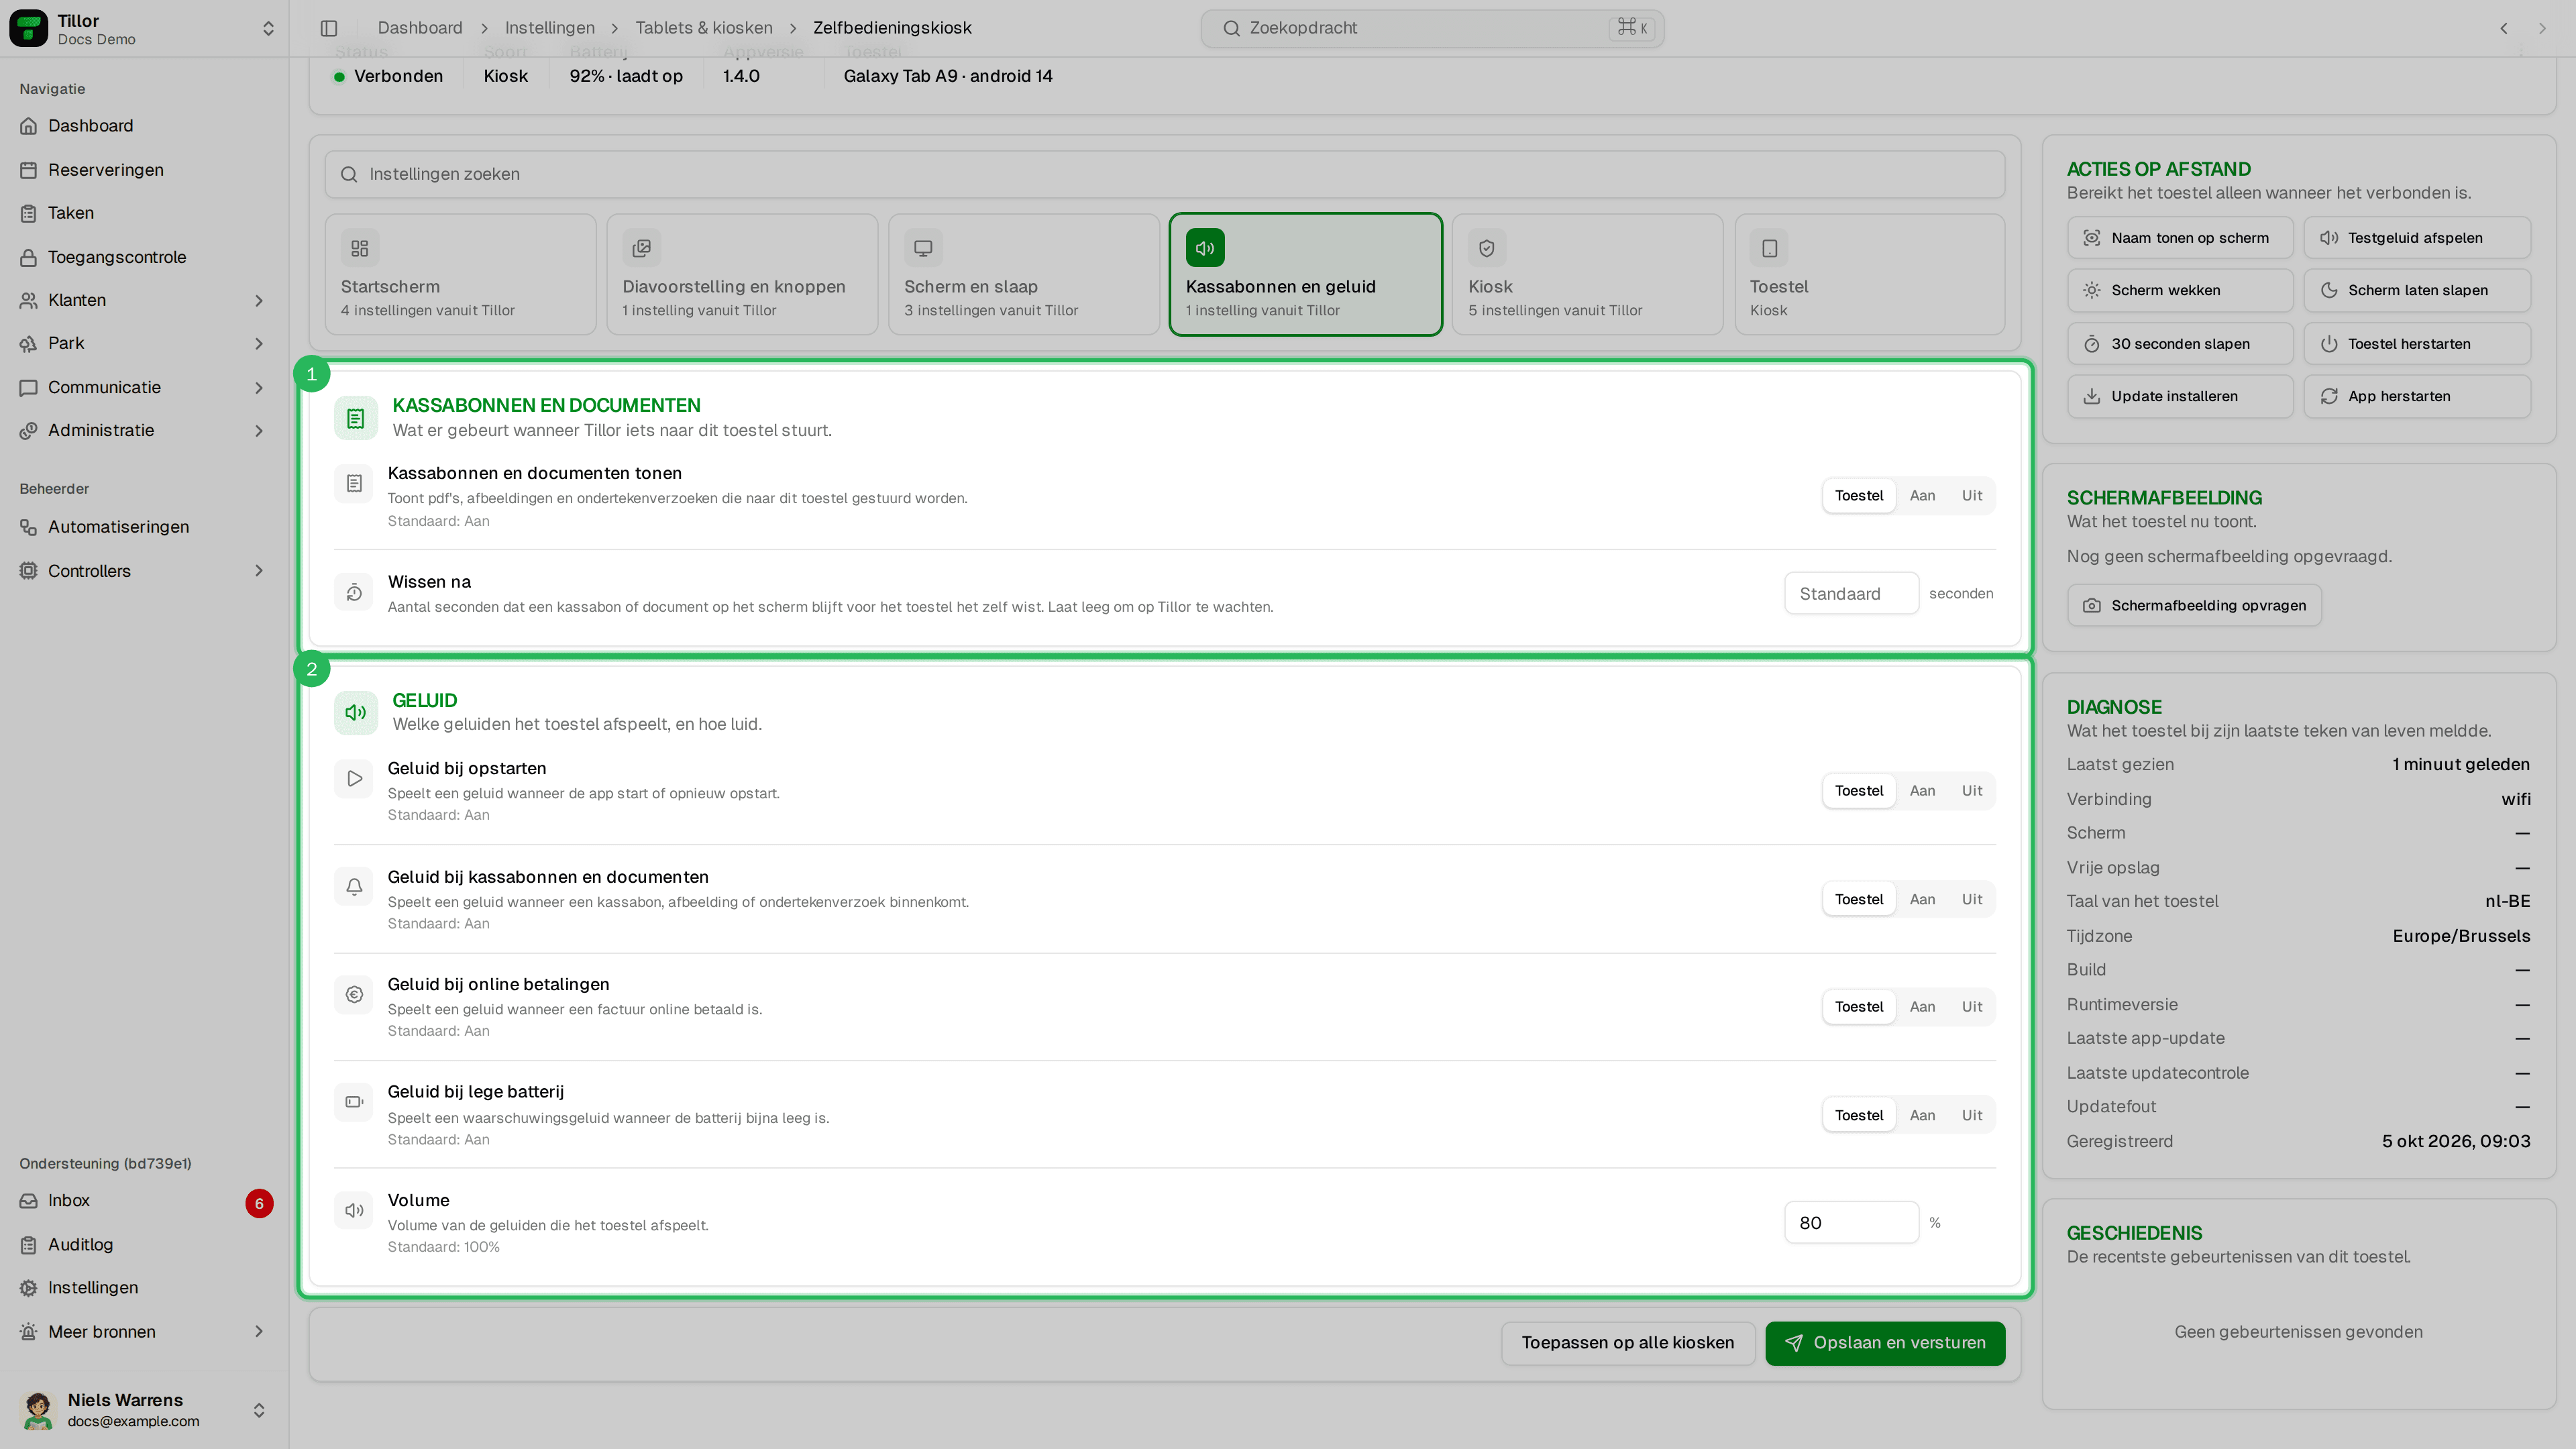Viewport: 2576px width, 1449px height.
Task: Switch to the Scherm en slaap tab
Action: click(x=1024, y=274)
